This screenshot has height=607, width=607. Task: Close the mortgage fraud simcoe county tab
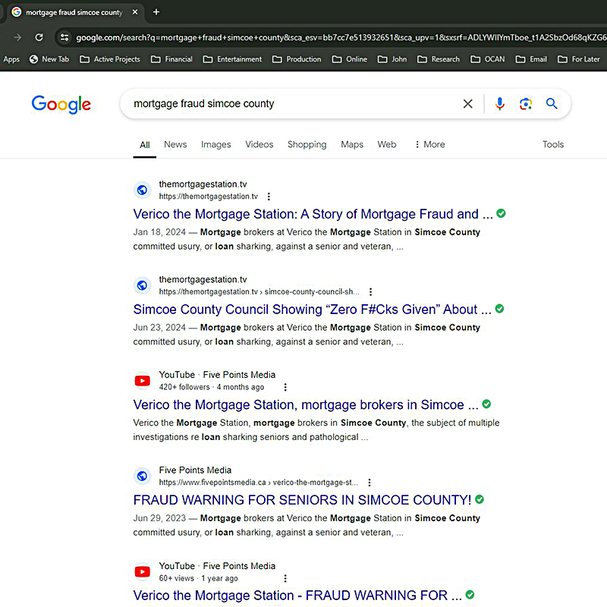[x=135, y=12]
